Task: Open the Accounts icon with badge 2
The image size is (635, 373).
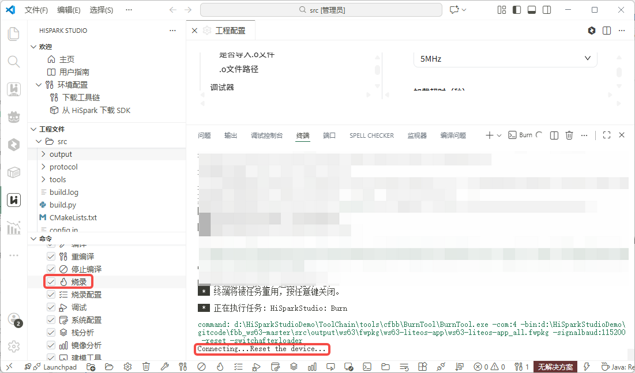Action: 14,319
